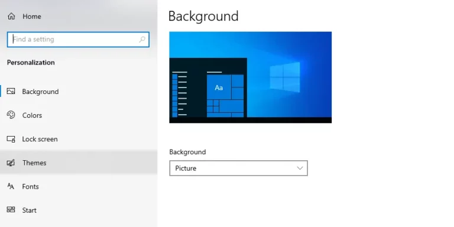Screen dimensions: 454x227
Task: Click the Colors palette icon
Action: coord(11,115)
